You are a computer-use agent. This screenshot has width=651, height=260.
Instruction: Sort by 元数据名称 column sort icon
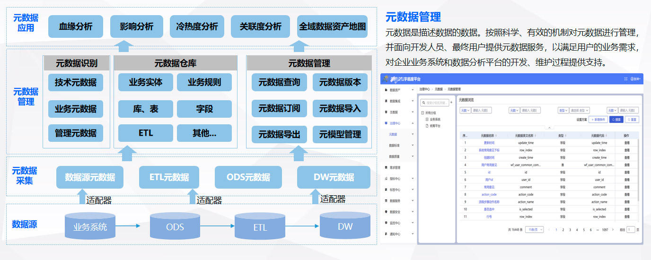point(496,136)
